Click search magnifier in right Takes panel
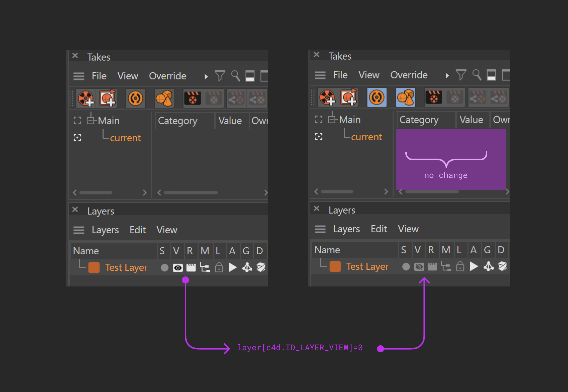The width and height of the screenshot is (568, 392). click(x=477, y=75)
